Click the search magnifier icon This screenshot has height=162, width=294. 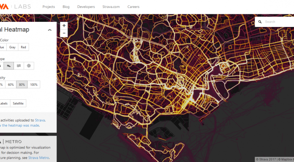(x=260, y=22)
